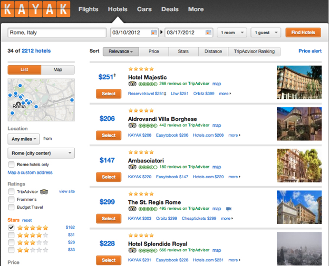Expand more prices for Hotel Splendide Royal

tap(234, 260)
